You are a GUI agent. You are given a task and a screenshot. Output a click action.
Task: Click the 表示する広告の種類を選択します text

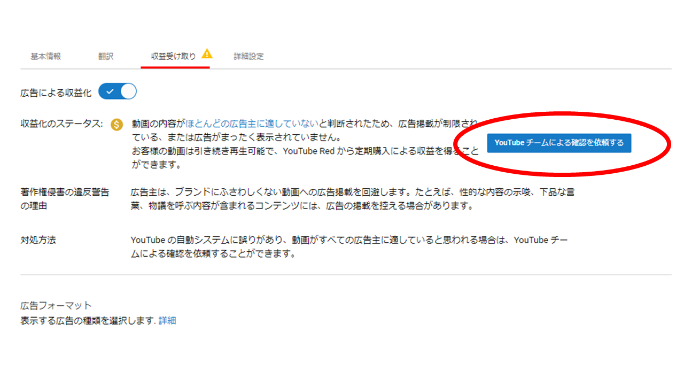88,320
